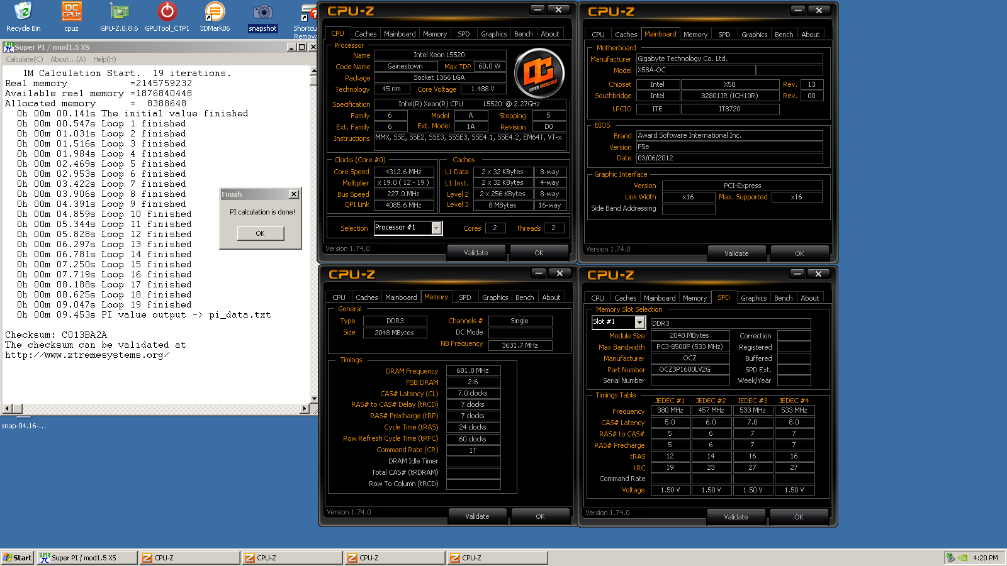Click OK in the CPU tab window

pos(539,253)
